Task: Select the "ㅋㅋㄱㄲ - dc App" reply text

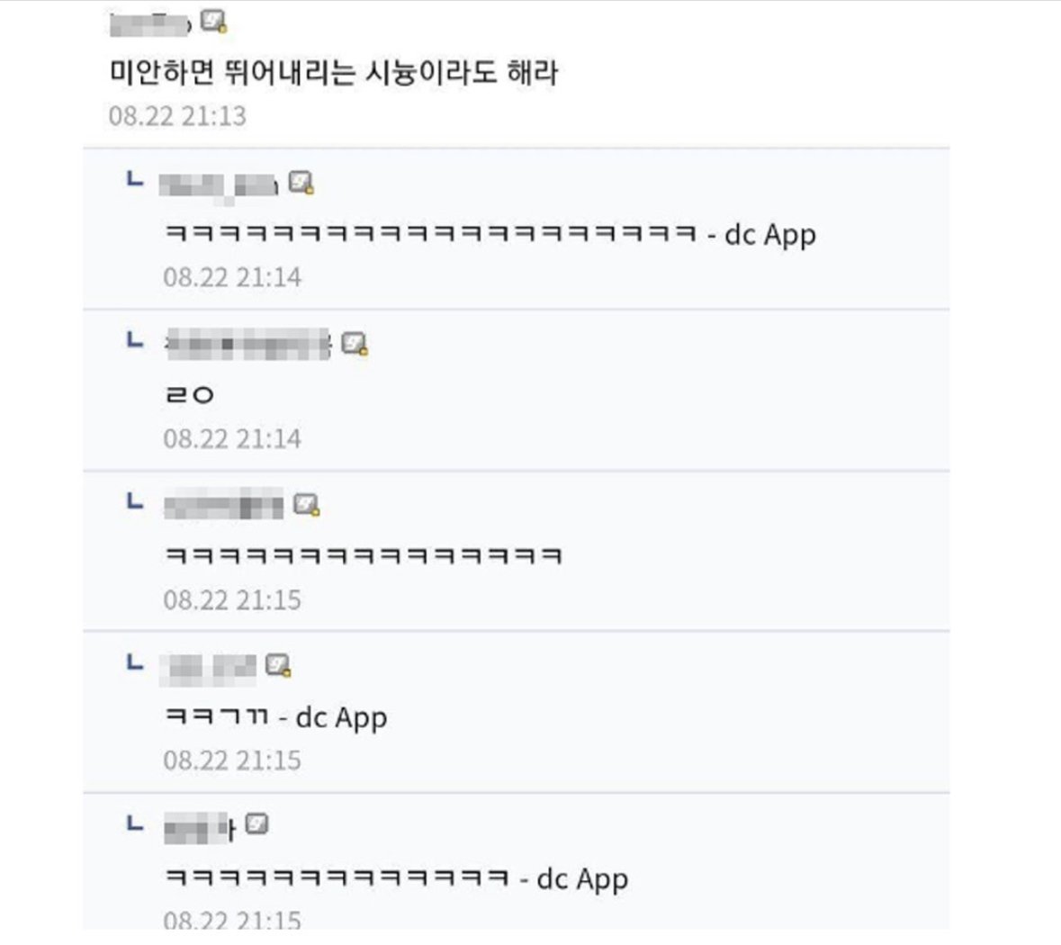Action: pyautogui.click(x=276, y=717)
